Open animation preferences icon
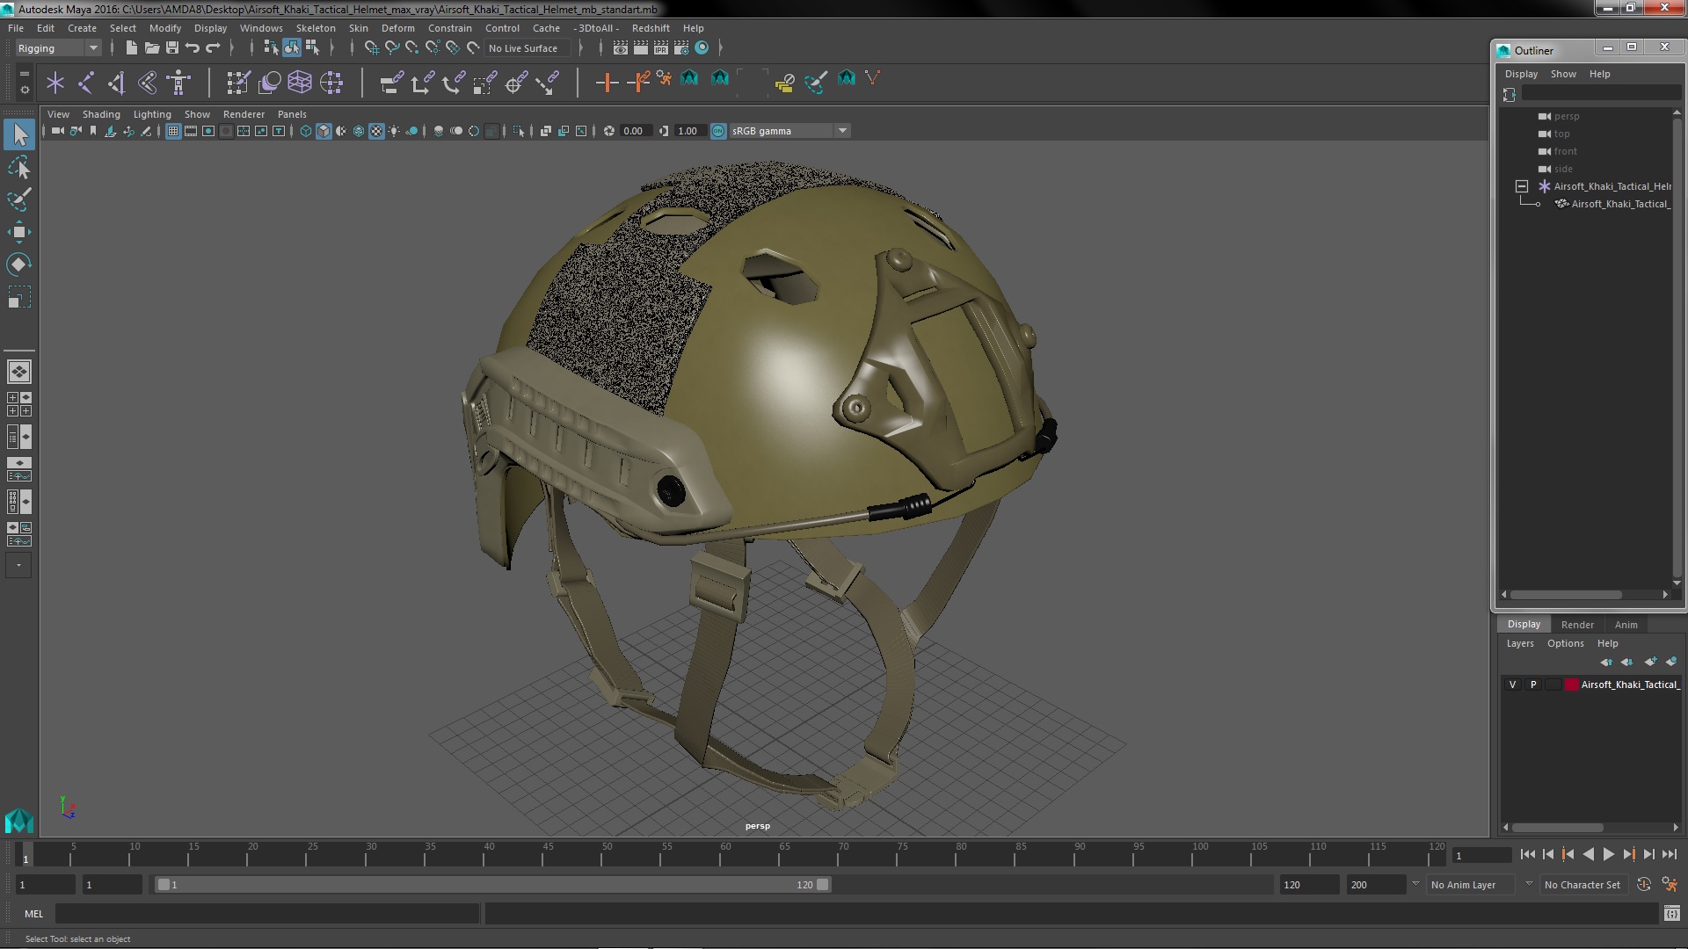Viewport: 1688px width, 949px height. click(x=1670, y=885)
